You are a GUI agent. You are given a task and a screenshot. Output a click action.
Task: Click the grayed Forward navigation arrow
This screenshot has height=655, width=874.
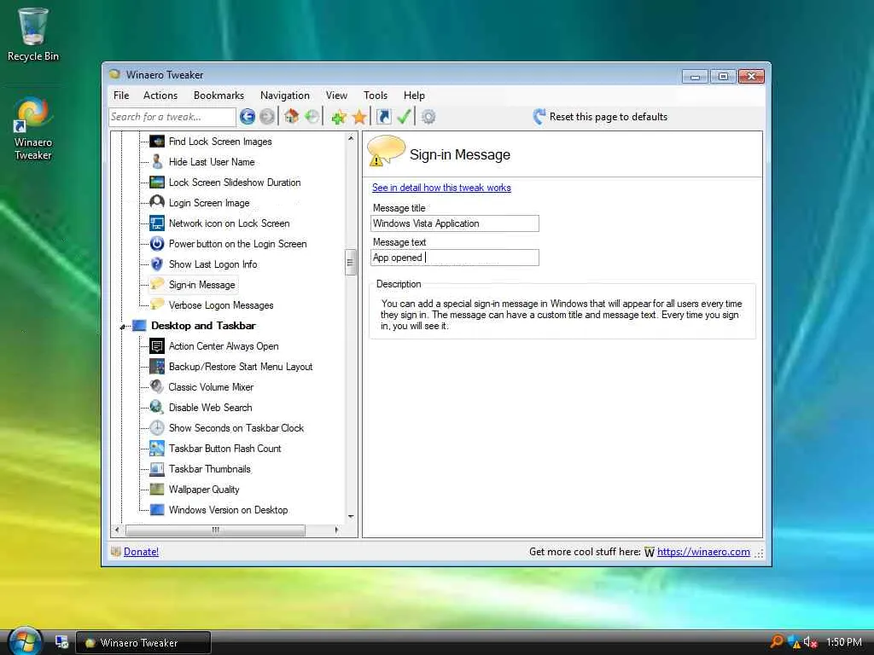click(267, 116)
